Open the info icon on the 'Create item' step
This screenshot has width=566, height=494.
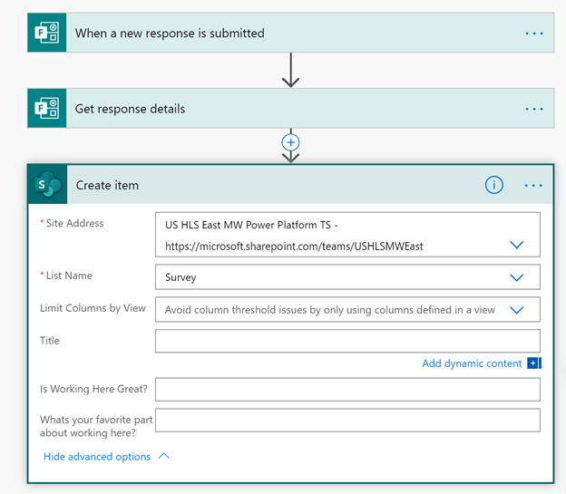coord(493,185)
